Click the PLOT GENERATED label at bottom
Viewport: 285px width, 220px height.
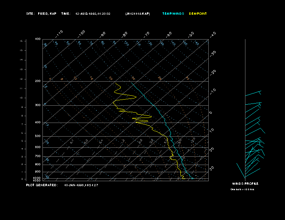[42, 185]
